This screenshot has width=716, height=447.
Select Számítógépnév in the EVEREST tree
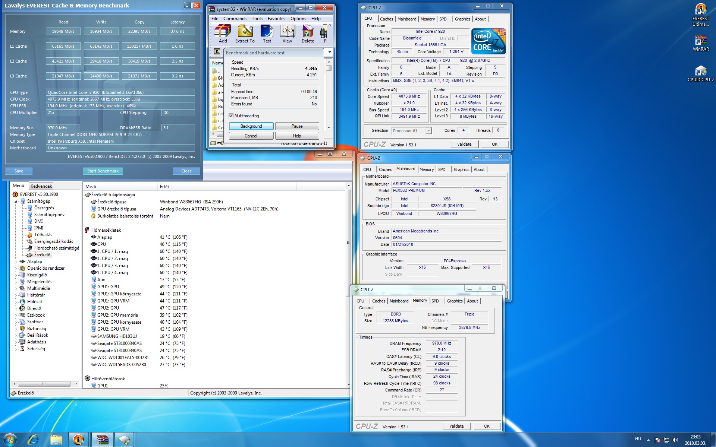coord(49,215)
